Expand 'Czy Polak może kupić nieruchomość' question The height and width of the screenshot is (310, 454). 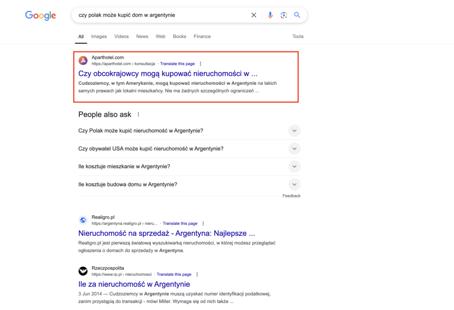tap(189, 131)
